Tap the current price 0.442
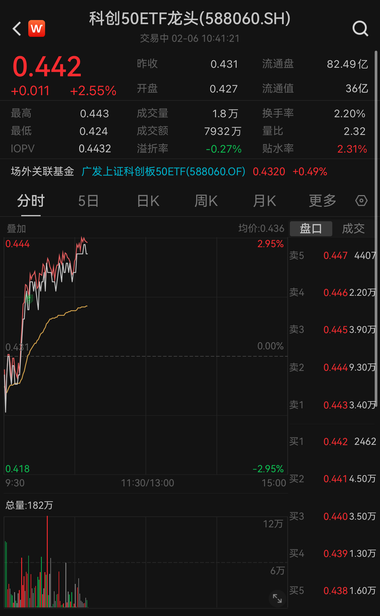 [x=47, y=67]
